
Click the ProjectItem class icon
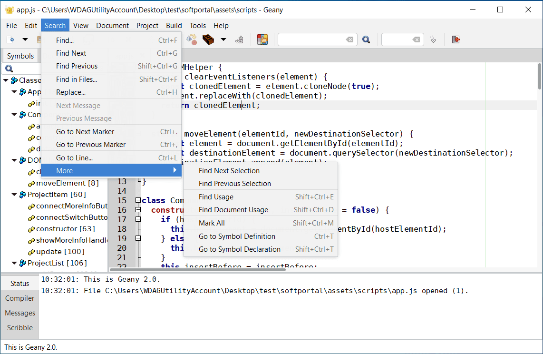pos(23,195)
